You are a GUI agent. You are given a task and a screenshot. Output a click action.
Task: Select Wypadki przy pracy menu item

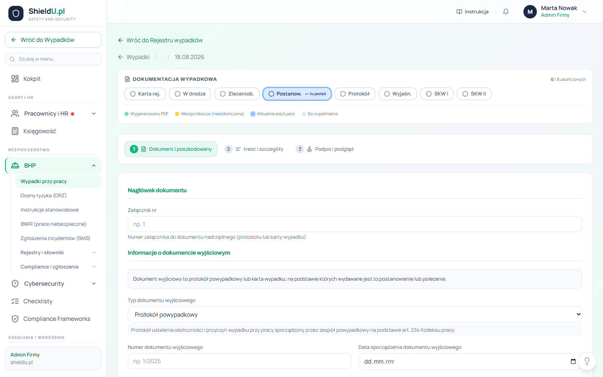tap(59, 181)
